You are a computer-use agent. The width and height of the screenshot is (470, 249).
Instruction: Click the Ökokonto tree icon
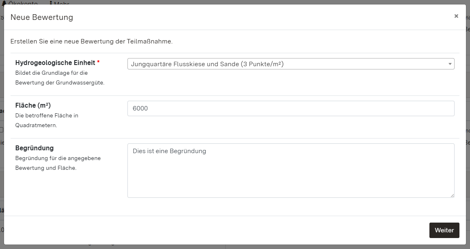click(4, 3)
